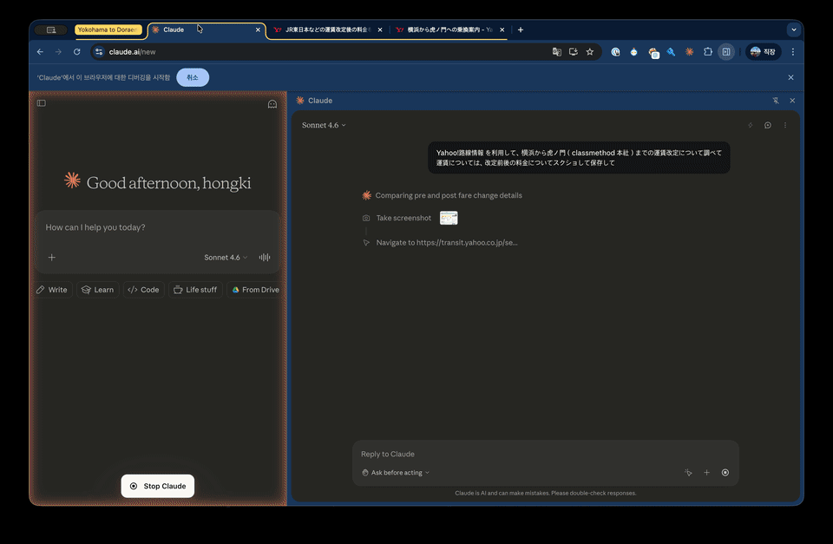Open the Take screenshot thumbnail preview
The width and height of the screenshot is (833, 544).
(449, 218)
